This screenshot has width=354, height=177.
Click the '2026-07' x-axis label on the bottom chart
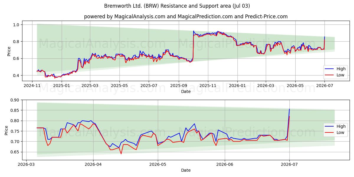[289, 165]
